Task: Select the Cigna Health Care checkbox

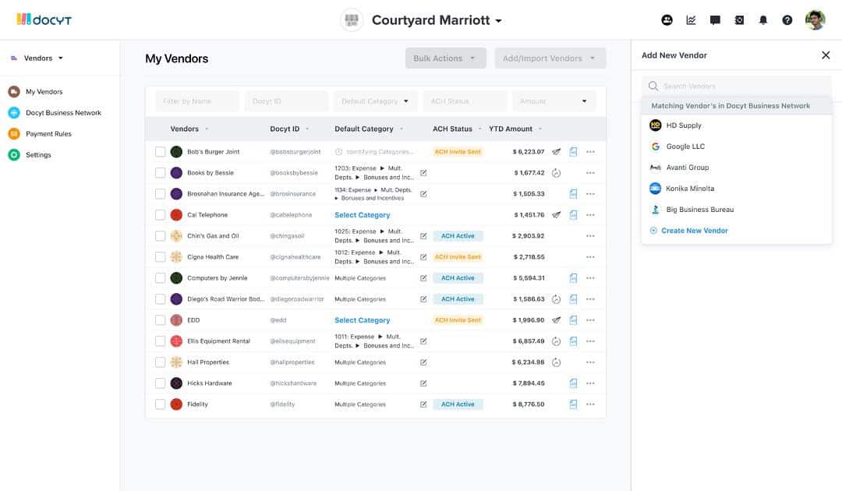Action: coord(160,257)
